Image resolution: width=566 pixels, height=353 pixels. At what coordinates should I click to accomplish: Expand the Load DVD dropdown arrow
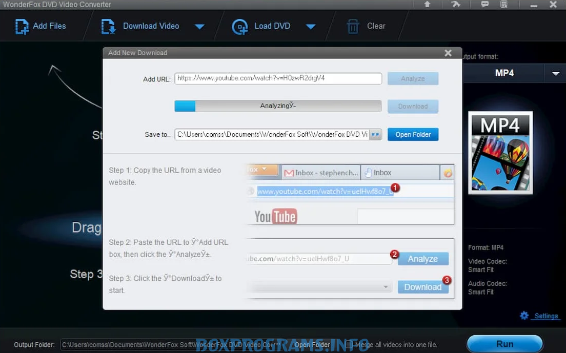311,26
